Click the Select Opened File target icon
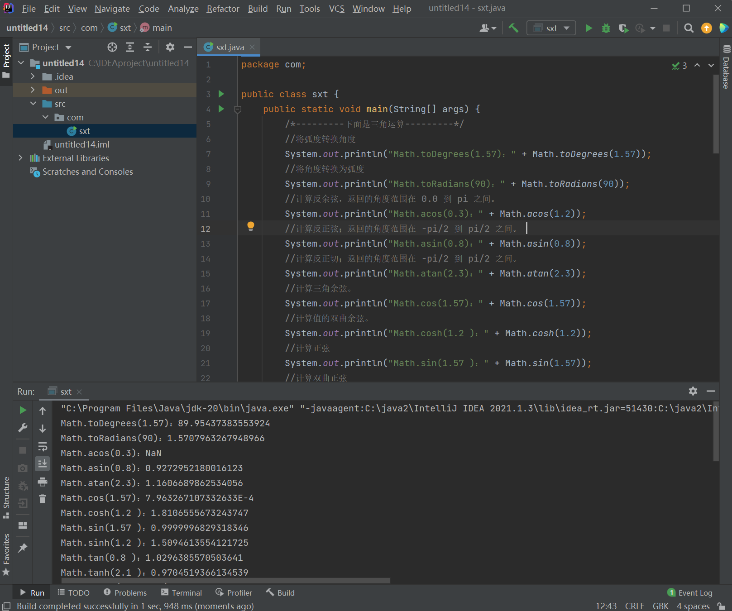 tap(112, 47)
